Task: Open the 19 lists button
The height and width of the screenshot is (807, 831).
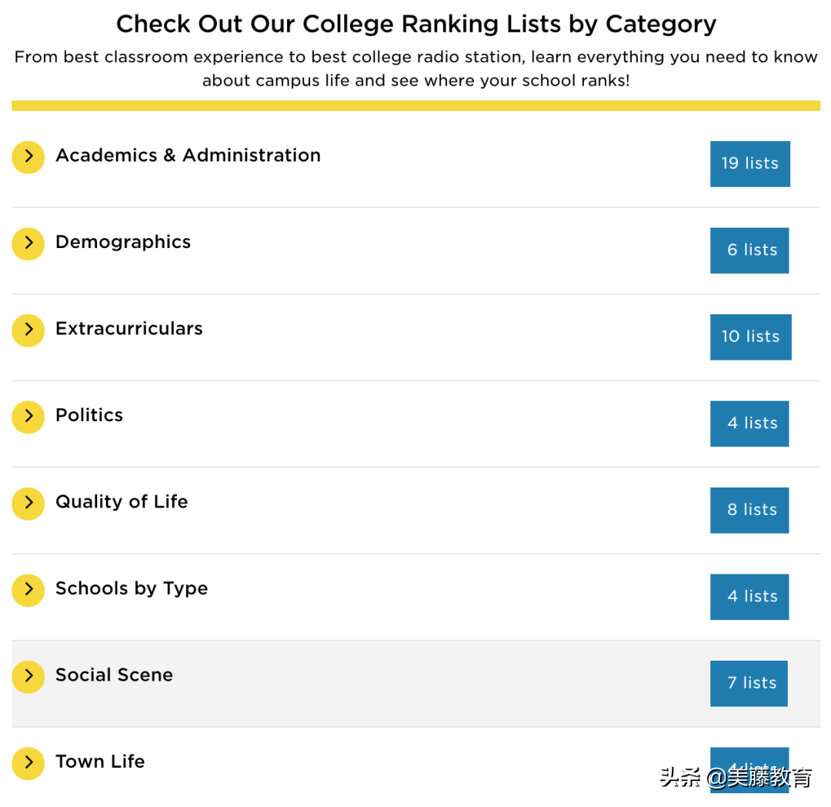Action: (x=749, y=163)
